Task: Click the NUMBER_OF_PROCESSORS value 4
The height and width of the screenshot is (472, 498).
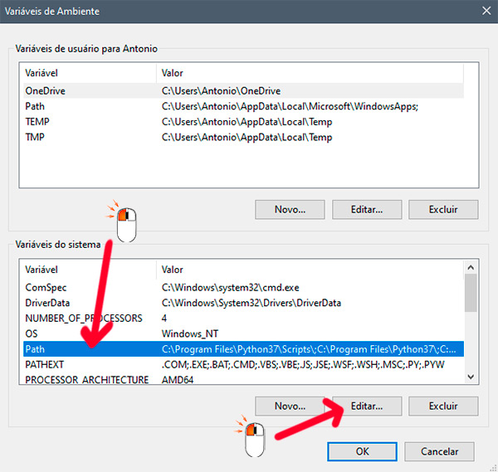Action: 164,318
